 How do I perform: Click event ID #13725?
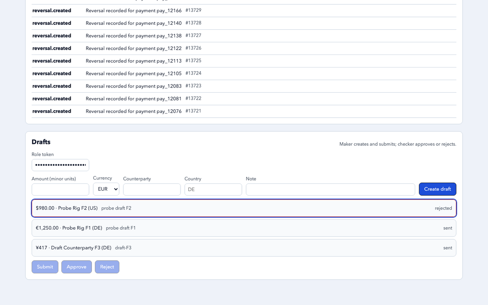click(194, 61)
